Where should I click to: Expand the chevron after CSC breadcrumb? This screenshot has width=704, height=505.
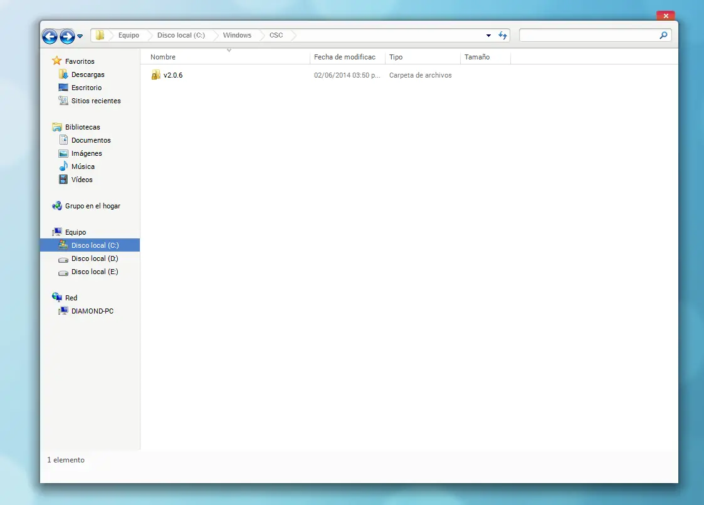point(293,35)
